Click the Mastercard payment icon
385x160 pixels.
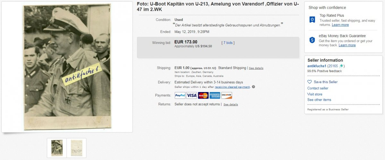pyautogui.click(x=203, y=95)
